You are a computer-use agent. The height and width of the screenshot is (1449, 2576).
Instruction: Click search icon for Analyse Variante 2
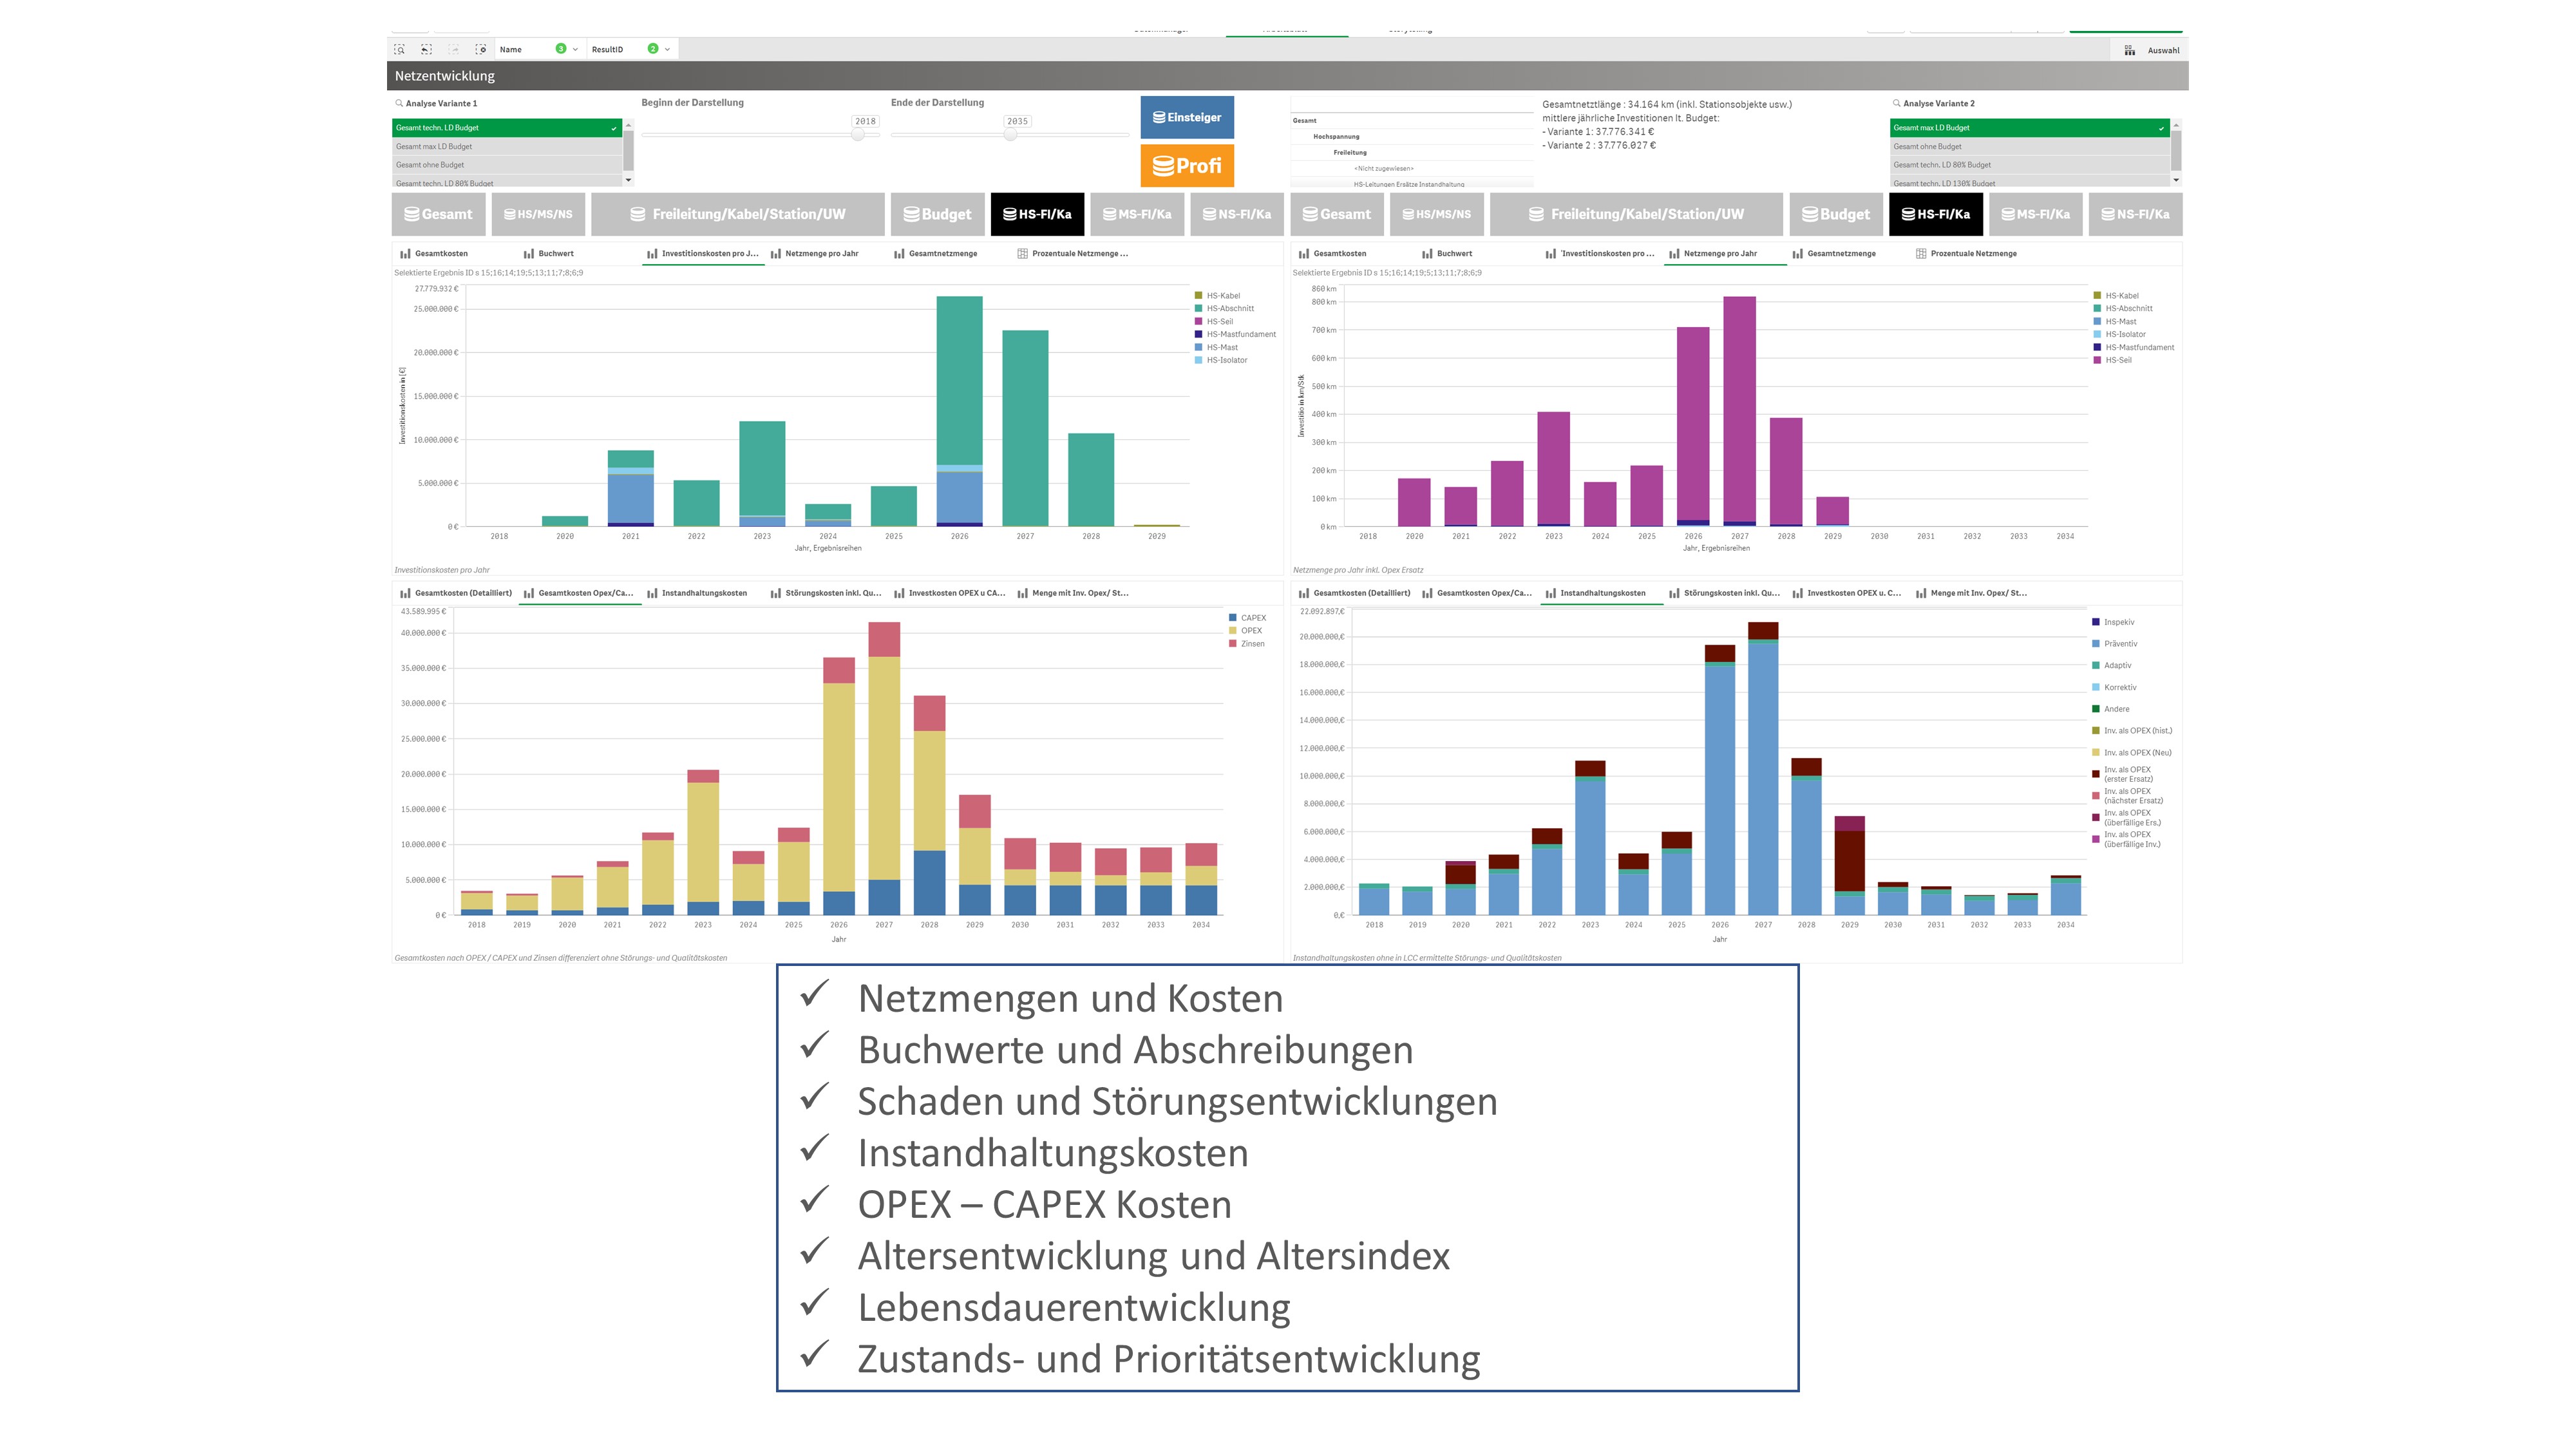1896,103
